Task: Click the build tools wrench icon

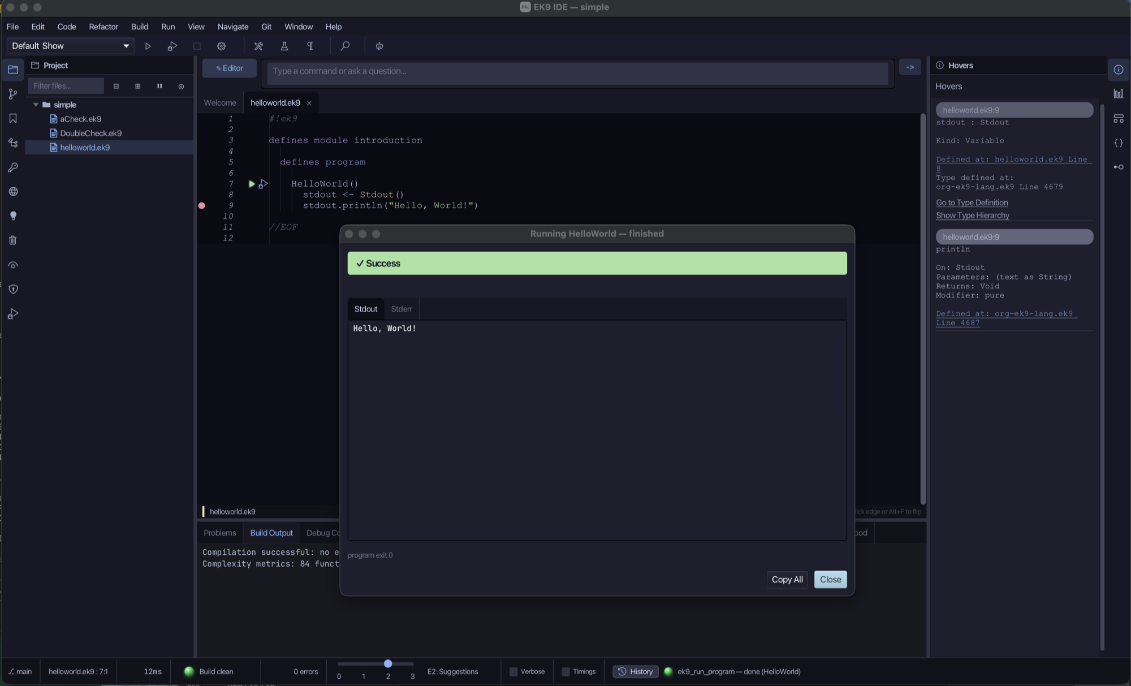Action: point(258,46)
